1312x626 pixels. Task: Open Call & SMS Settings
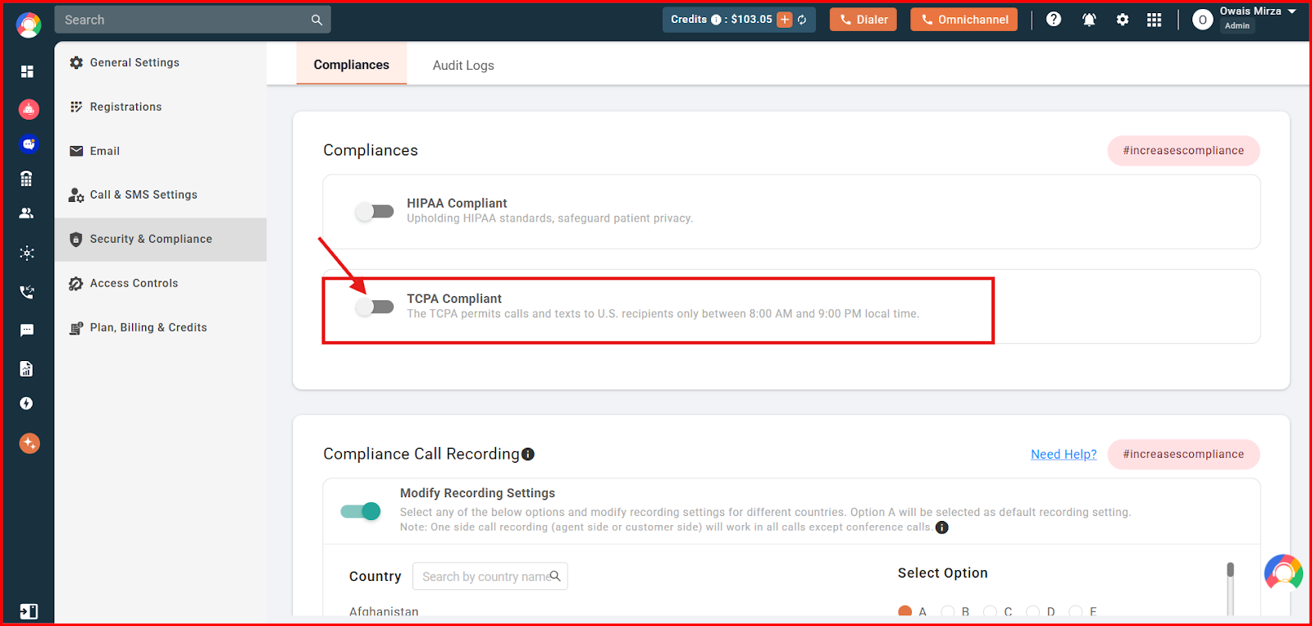(161, 194)
